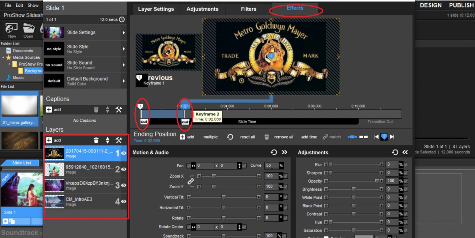The image size is (475, 238).
Task: Select Keyframe 2 marker on timeline
Action: (x=184, y=106)
